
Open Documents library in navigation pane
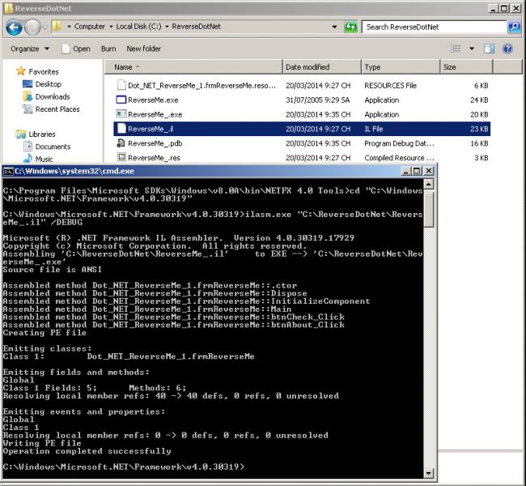pyautogui.click(x=53, y=147)
